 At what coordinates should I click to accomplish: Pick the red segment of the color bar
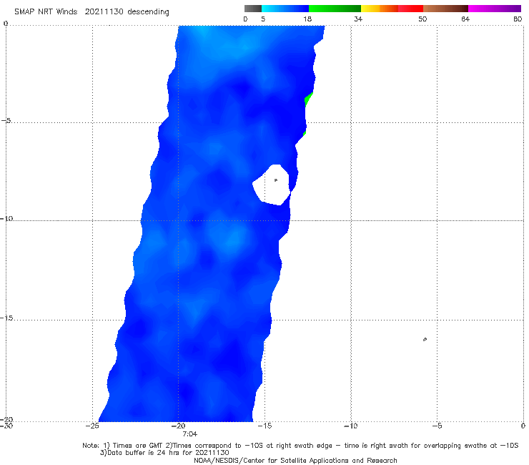tap(410, 9)
